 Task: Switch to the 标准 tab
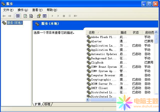click(47, 104)
